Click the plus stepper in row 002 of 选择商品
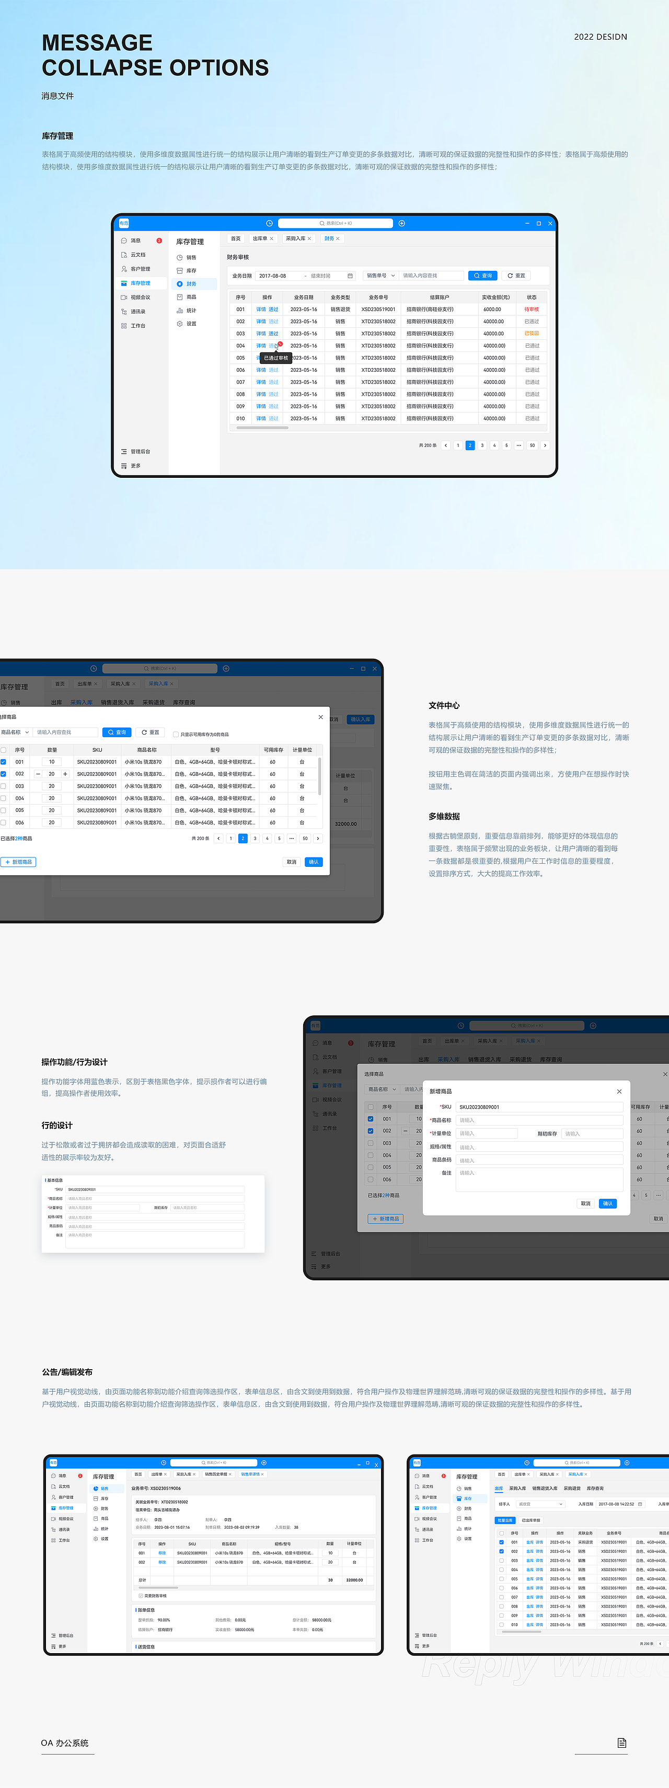This screenshot has height=1788, width=669. click(65, 774)
